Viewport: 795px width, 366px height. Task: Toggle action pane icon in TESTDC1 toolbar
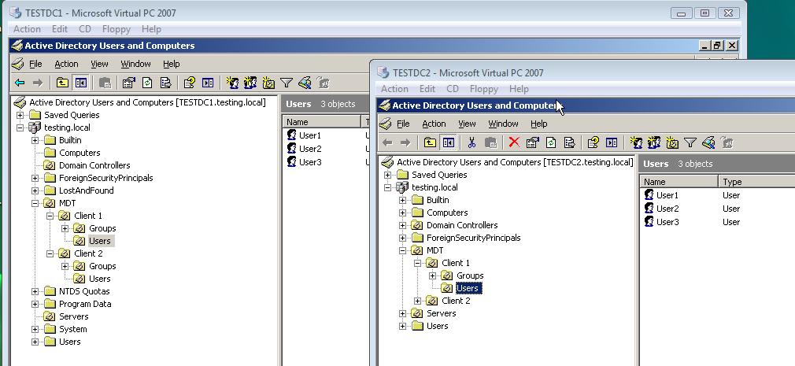[208, 83]
